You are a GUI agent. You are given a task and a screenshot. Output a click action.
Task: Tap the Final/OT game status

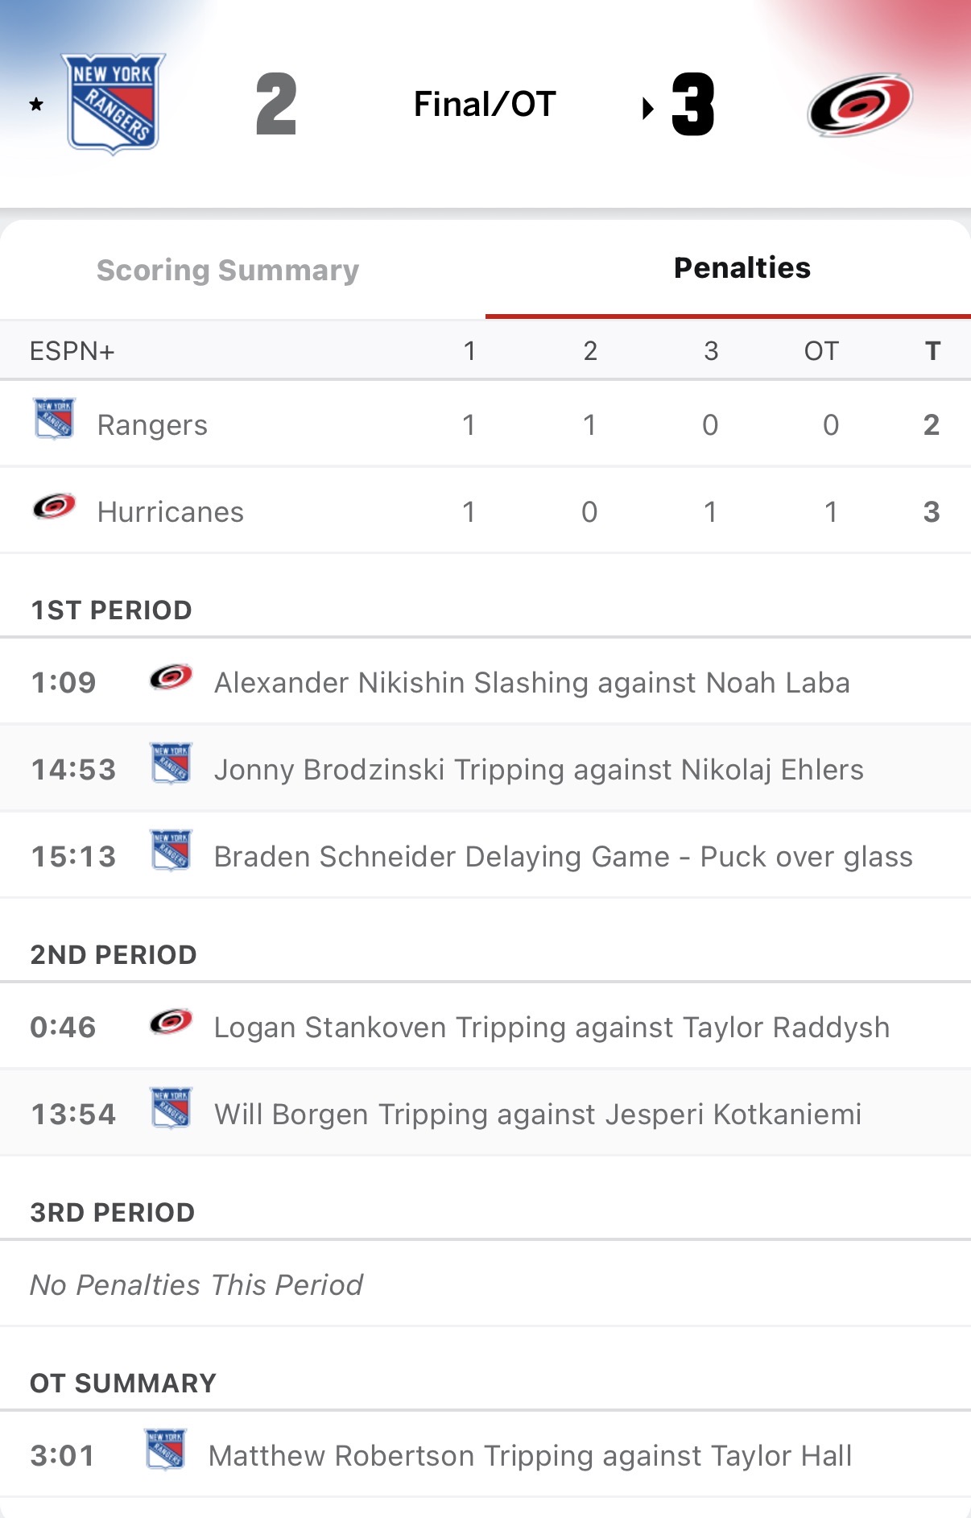point(485,105)
